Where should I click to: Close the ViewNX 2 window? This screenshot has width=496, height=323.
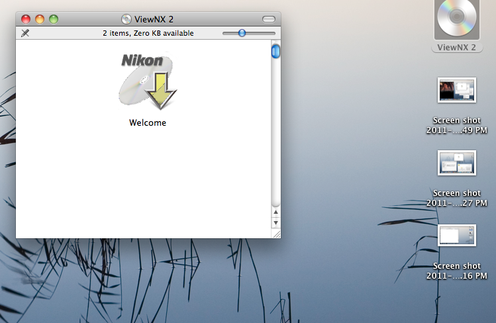(26, 19)
